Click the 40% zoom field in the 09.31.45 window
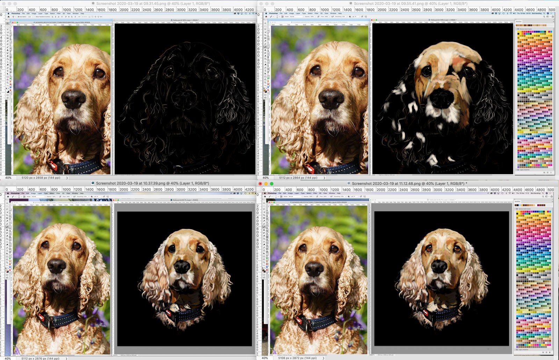 click(x=8, y=178)
